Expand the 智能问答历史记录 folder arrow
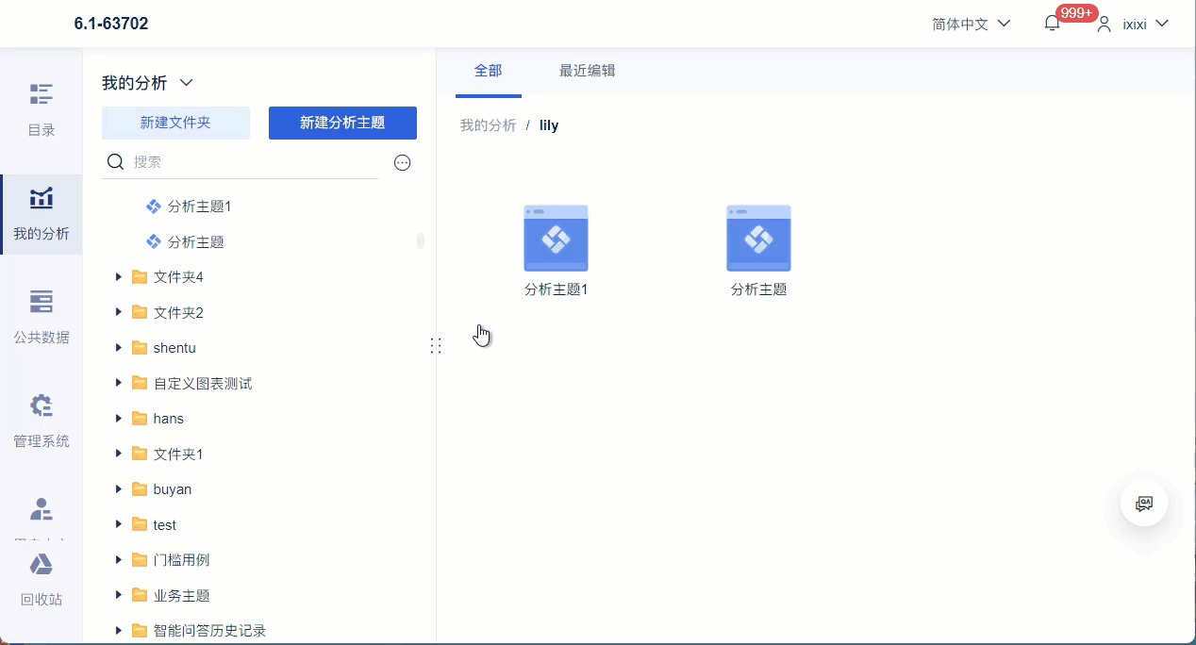The height and width of the screenshot is (645, 1196). 119,631
